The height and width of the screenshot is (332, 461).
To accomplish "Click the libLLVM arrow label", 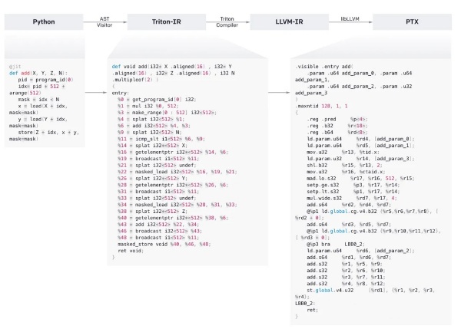I will pyautogui.click(x=350, y=18).
